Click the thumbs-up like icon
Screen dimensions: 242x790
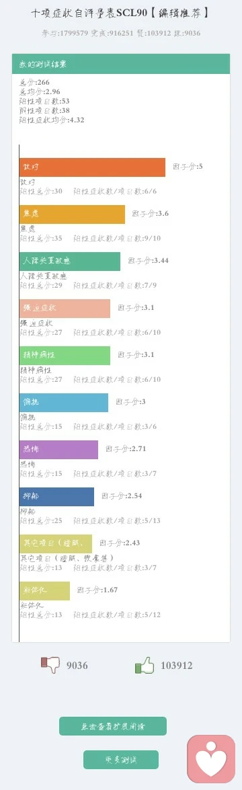[145, 665]
